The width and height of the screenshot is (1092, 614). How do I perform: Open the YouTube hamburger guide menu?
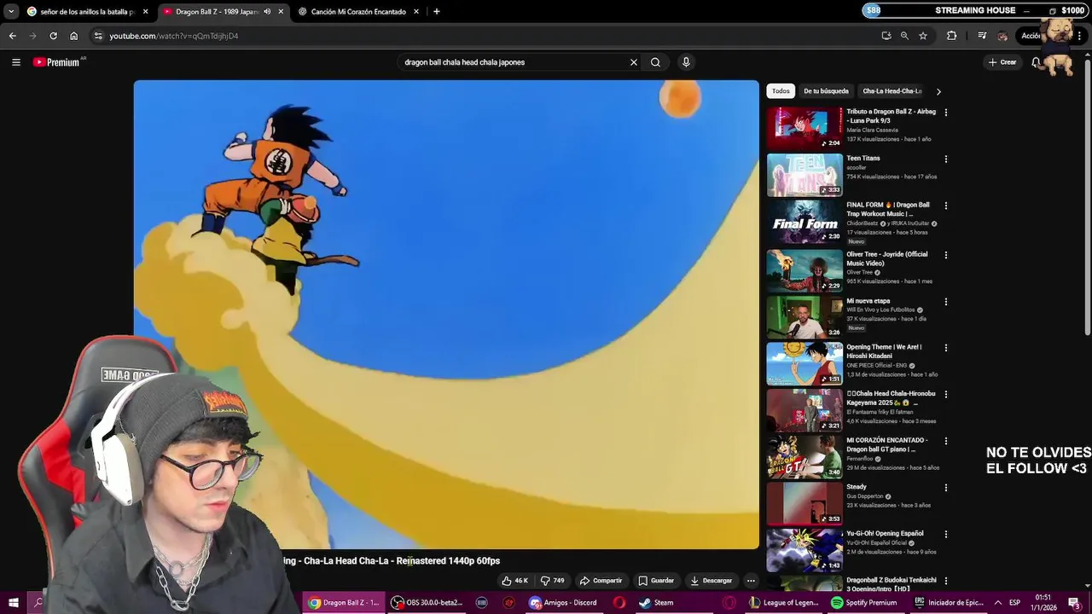[x=15, y=62]
